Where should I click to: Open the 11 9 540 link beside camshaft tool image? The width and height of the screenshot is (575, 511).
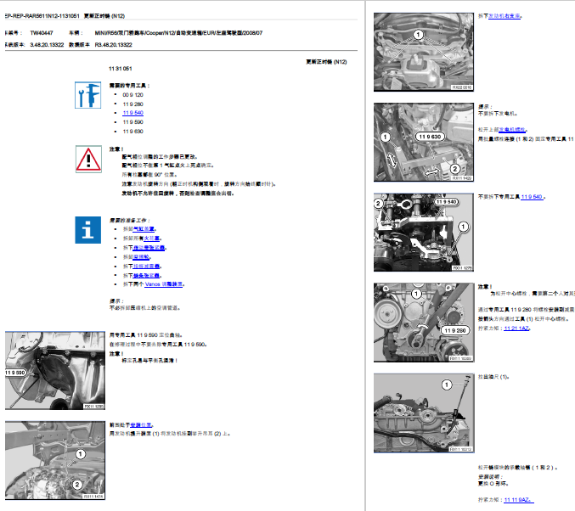click(532, 197)
